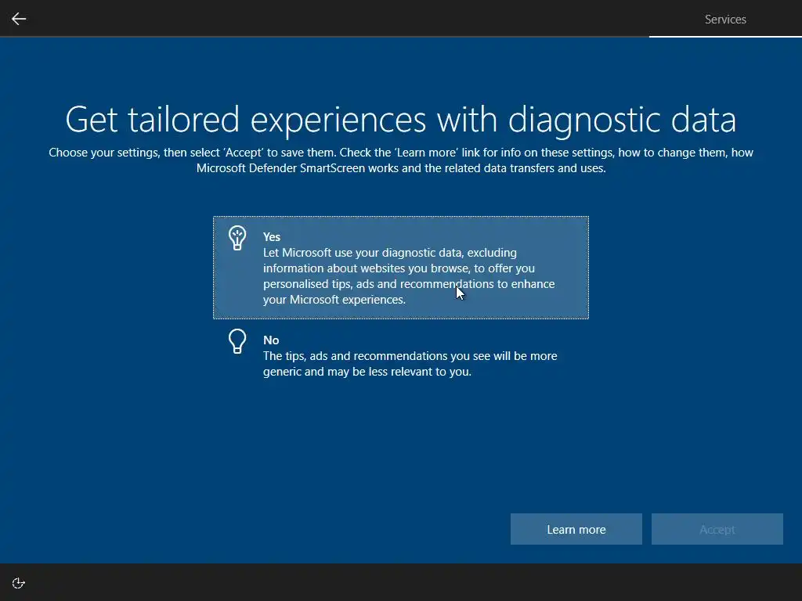Viewport: 802px width, 601px height.
Task: Select the No generic tips option
Action: (x=401, y=355)
